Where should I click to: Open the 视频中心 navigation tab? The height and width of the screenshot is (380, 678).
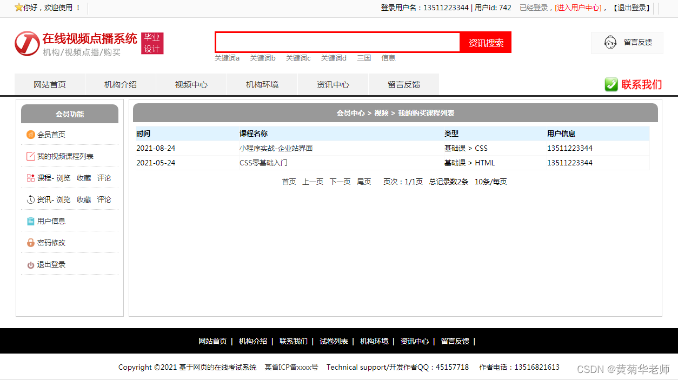[191, 85]
